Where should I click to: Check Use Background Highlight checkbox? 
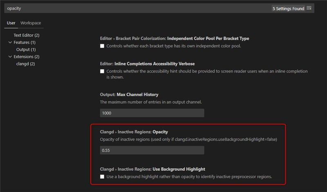click(102, 177)
